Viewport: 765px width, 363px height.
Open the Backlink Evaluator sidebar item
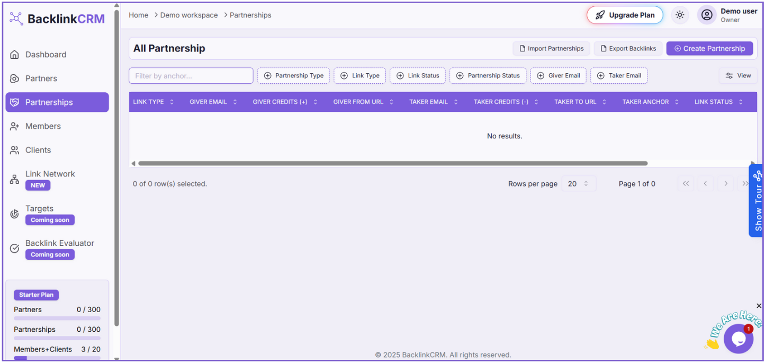pos(59,243)
